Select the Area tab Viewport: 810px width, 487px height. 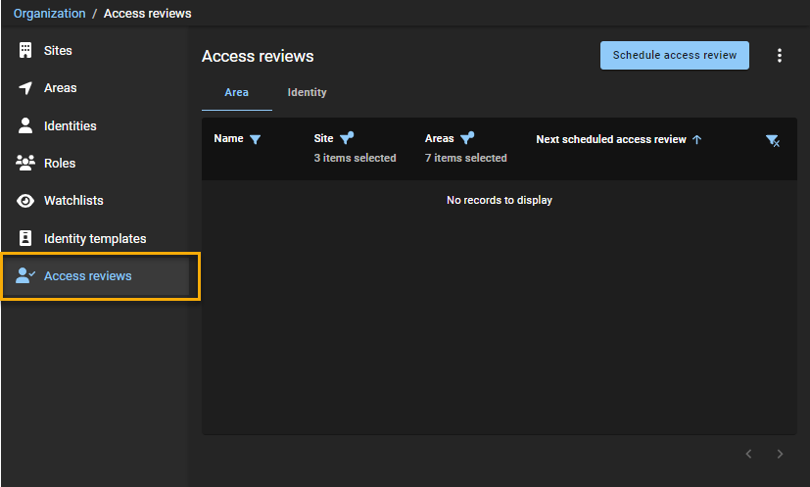[236, 93]
